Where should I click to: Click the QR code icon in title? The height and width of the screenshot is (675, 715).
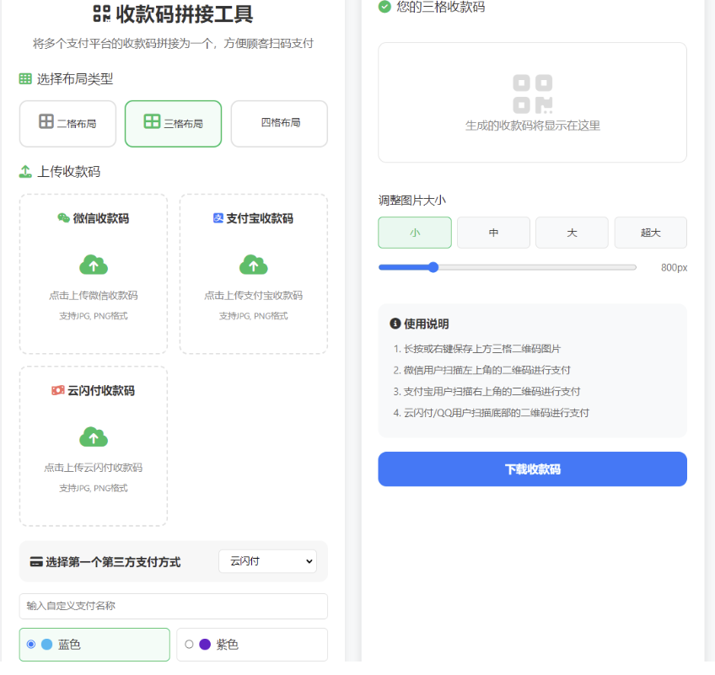click(x=102, y=13)
